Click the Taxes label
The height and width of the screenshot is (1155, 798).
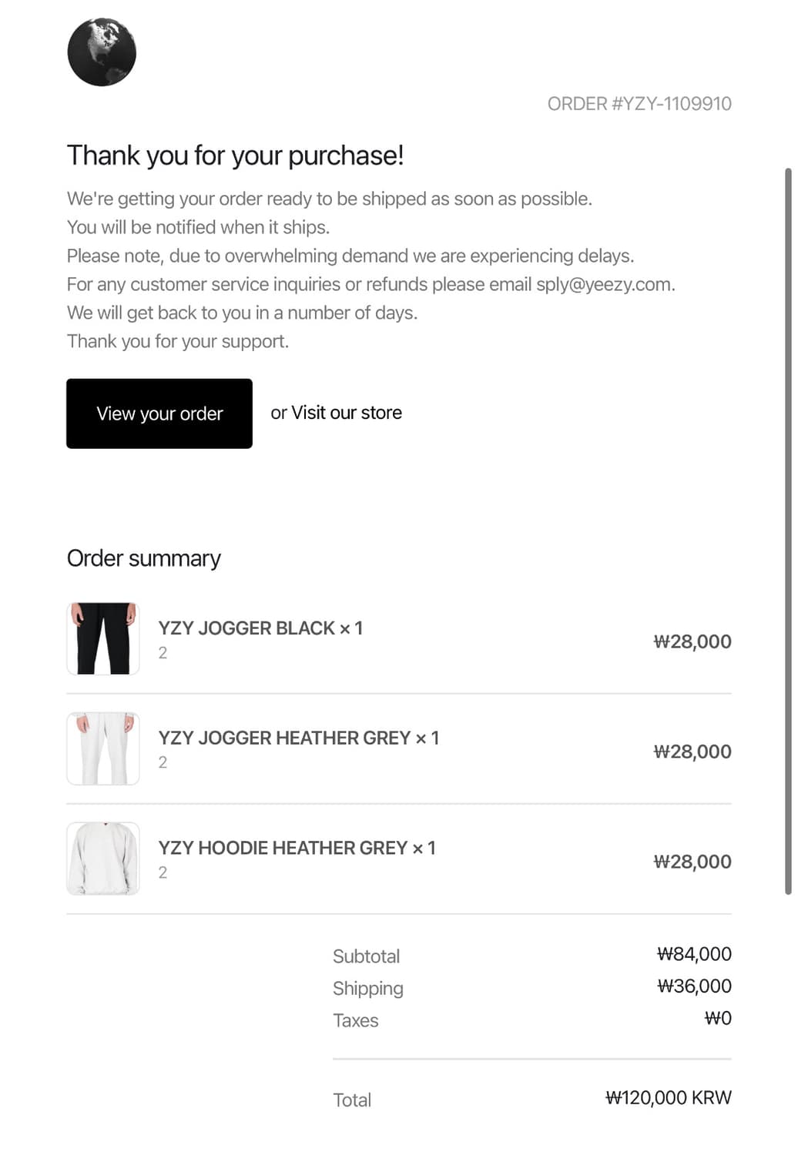356,1020
